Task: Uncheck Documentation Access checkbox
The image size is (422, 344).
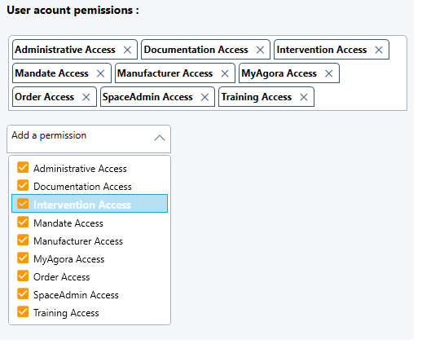Action: (x=23, y=185)
